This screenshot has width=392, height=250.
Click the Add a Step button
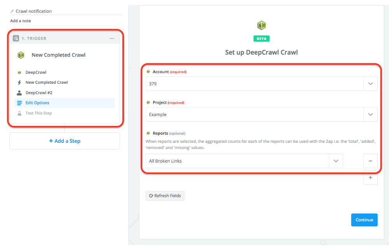click(64, 141)
